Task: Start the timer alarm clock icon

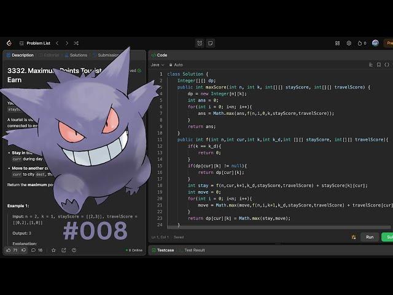Action: click(x=200, y=43)
